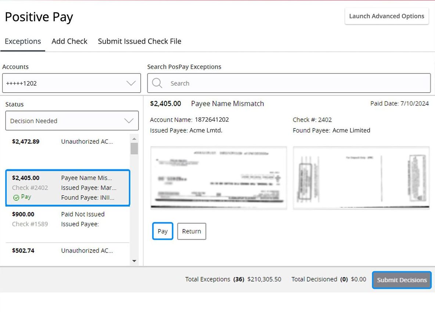Click Paid Date 7/10/2024 text
This screenshot has height=318, width=435.
(x=399, y=104)
